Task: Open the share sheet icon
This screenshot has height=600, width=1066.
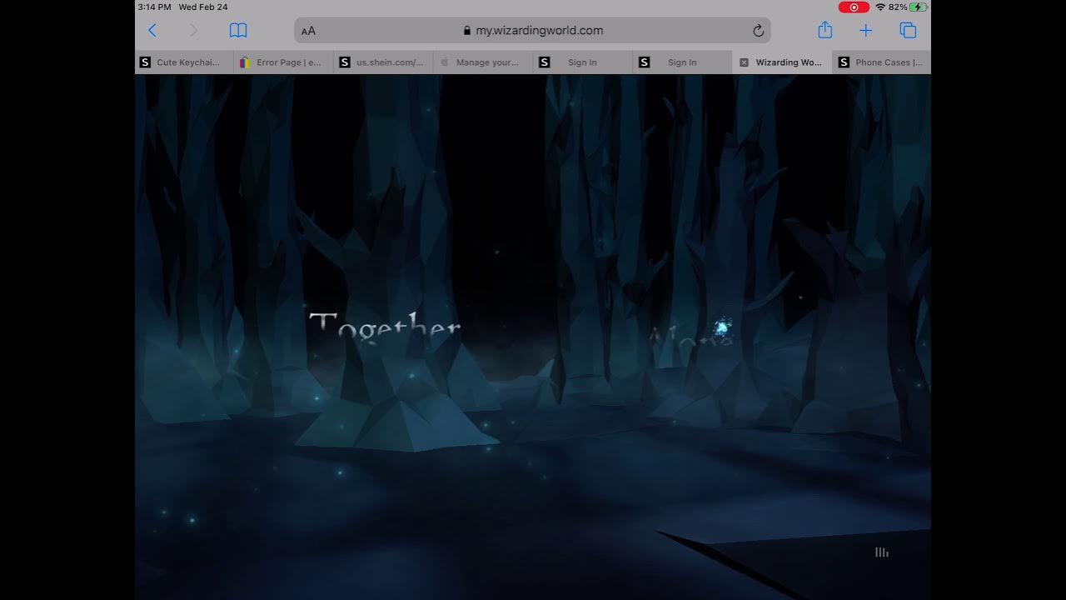Action: tap(825, 30)
